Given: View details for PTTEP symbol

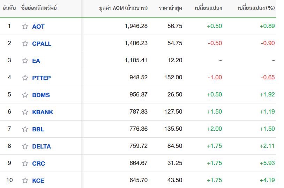Looking at the screenshot, I should pyautogui.click(x=41, y=78).
